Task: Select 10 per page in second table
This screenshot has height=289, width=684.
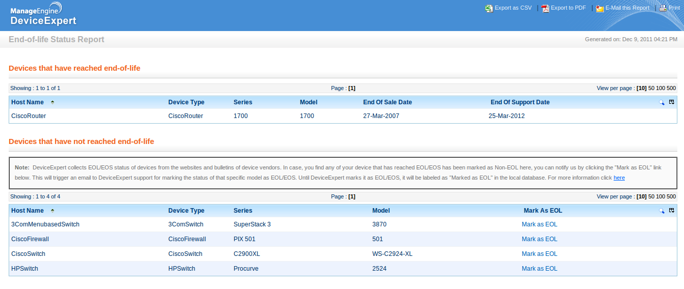Action: point(642,196)
